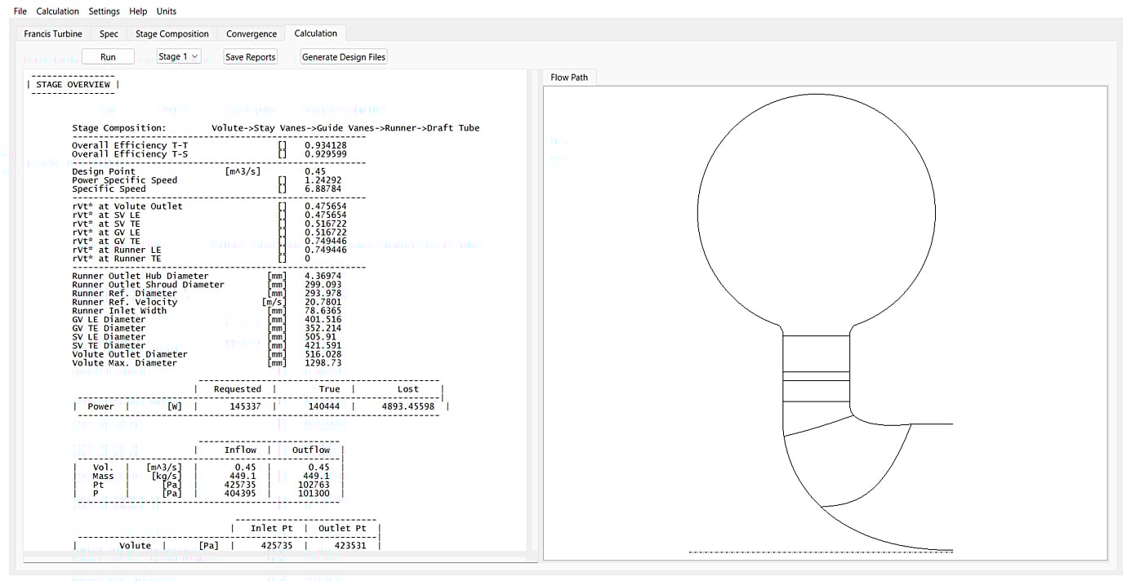Viewport: 1131px width, 581px height.
Task: Click the Save Reports button
Action: (x=250, y=56)
